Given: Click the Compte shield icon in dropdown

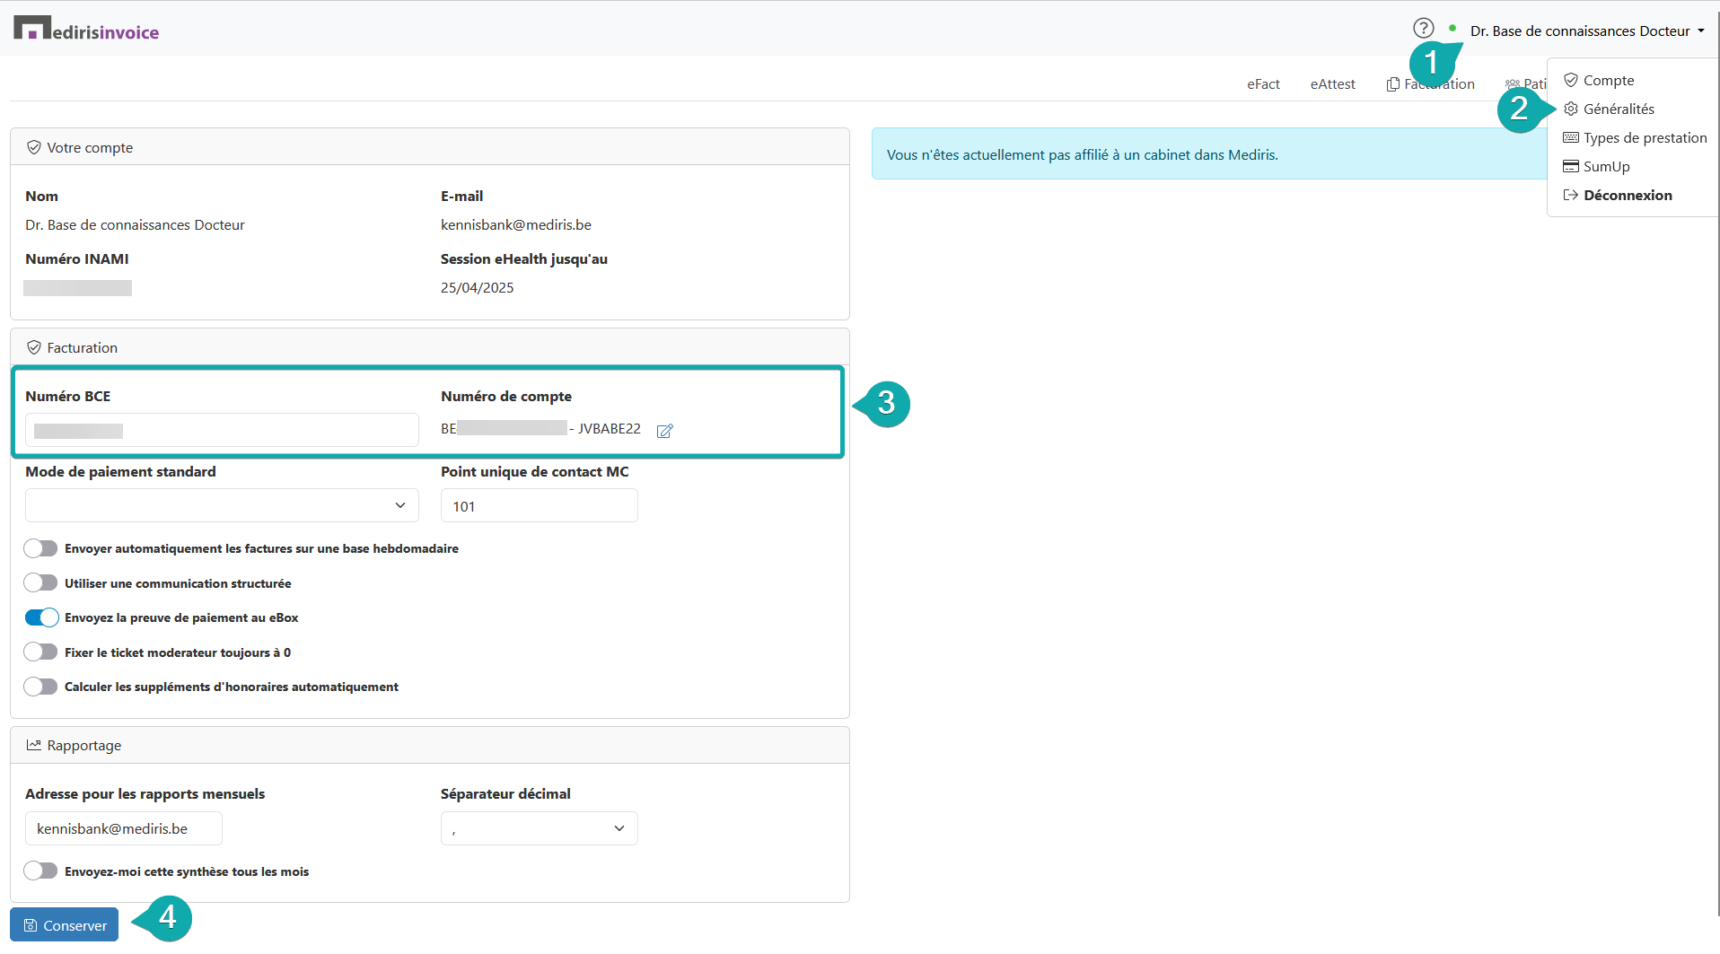Looking at the screenshot, I should pyautogui.click(x=1571, y=80).
